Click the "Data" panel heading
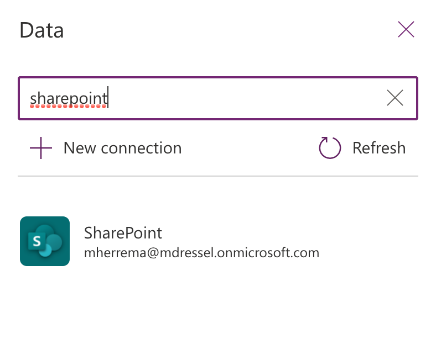Image resolution: width=436 pixels, height=361 pixels. click(x=41, y=30)
